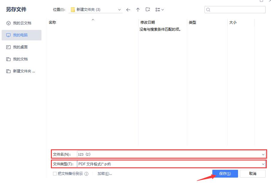
Task: Enable the 把文档备份到云 checkbox
Action: [54, 174]
